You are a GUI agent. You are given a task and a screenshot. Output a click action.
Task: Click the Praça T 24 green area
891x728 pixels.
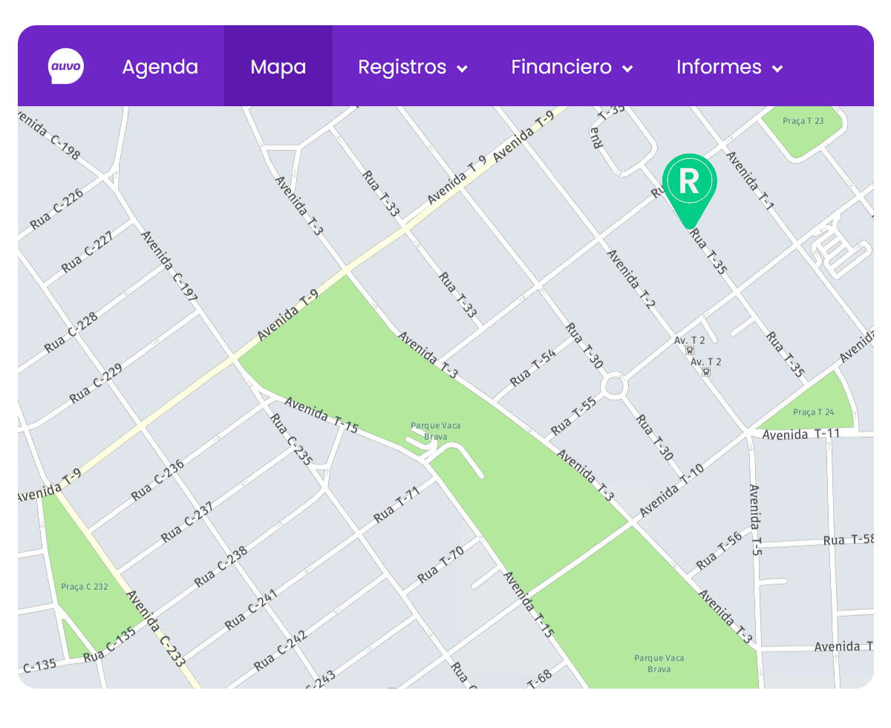click(813, 407)
